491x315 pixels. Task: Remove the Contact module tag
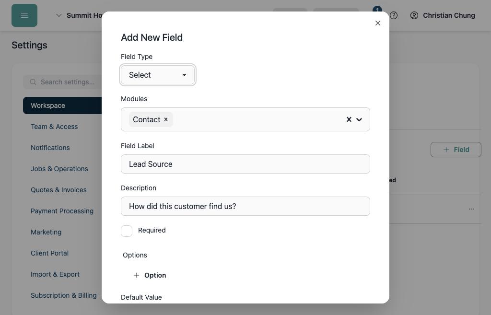166,119
